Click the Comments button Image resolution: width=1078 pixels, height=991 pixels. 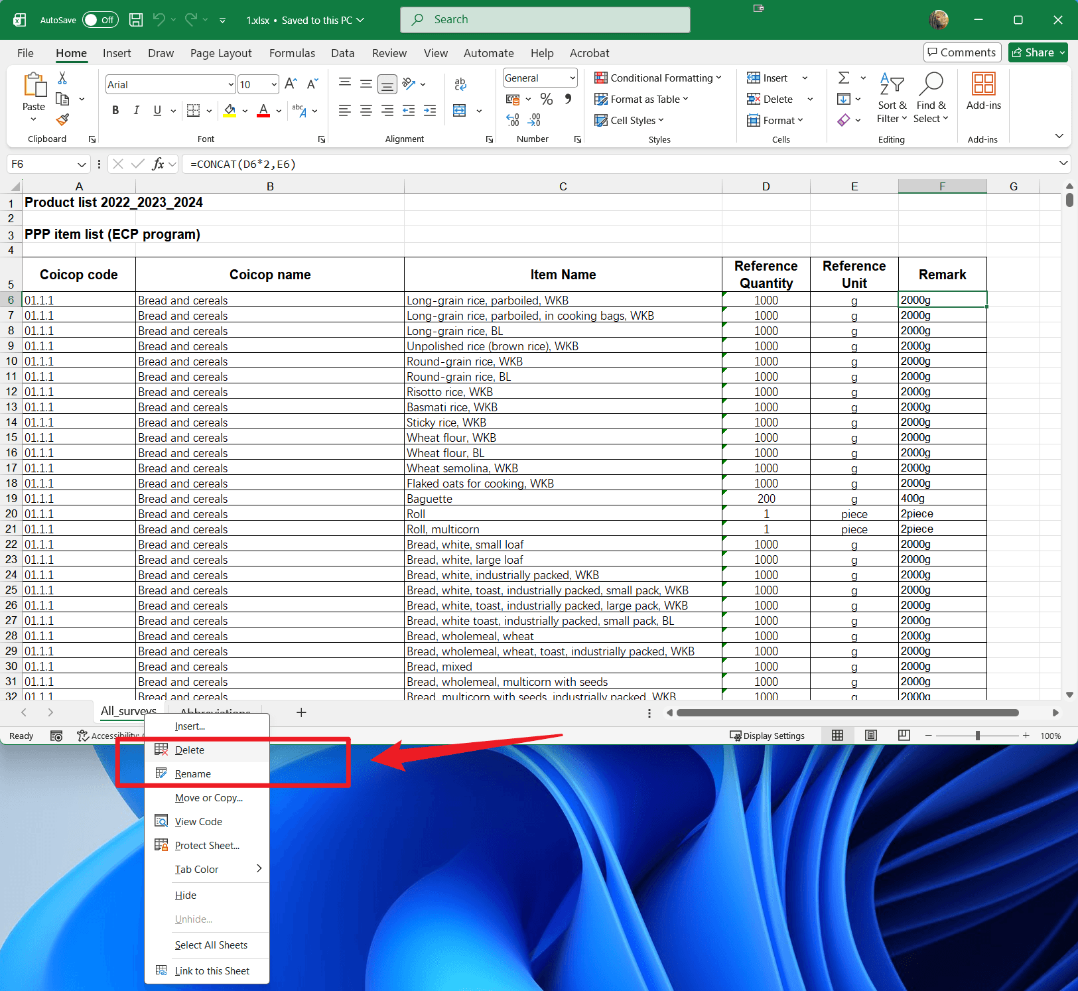962,52
